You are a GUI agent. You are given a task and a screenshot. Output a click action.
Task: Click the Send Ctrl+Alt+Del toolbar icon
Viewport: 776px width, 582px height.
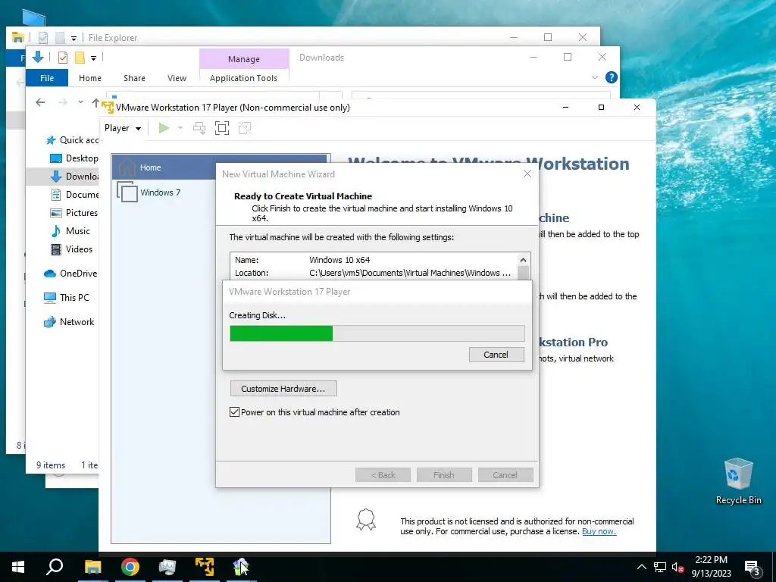(199, 128)
